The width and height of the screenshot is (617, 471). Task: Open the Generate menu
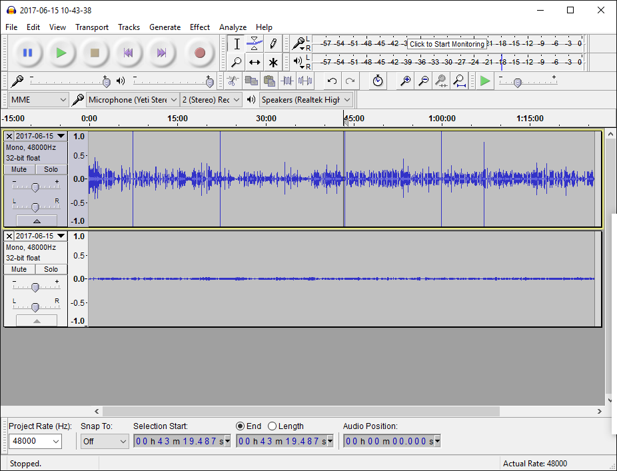coord(165,27)
